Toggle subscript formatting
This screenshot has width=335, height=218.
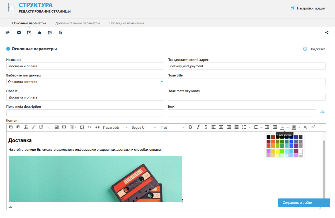[x=305, y=127]
